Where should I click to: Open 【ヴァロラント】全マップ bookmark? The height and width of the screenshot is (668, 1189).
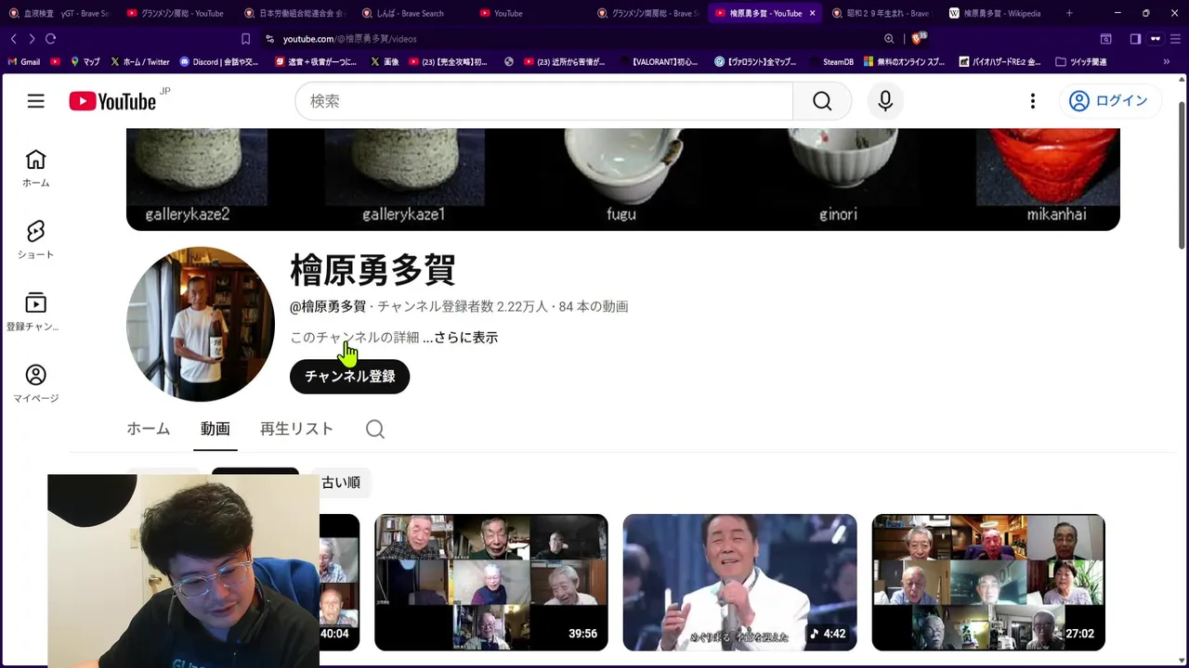point(756,62)
